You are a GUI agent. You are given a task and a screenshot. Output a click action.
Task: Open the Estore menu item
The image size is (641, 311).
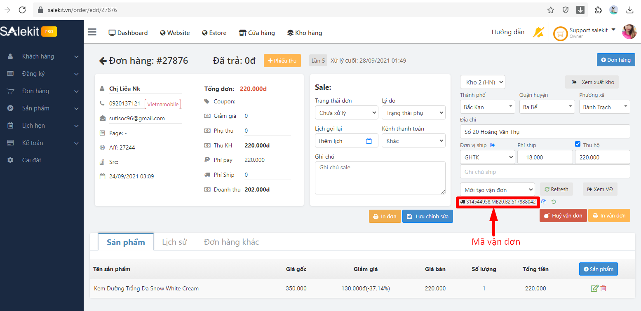[214, 33]
